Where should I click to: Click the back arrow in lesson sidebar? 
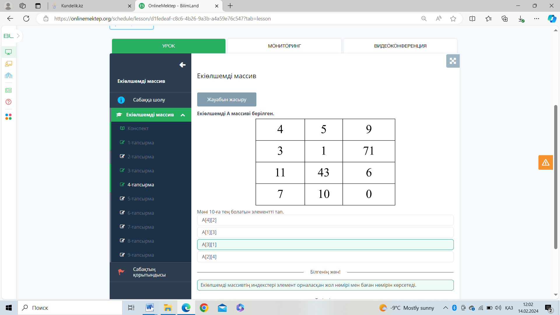(x=182, y=65)
